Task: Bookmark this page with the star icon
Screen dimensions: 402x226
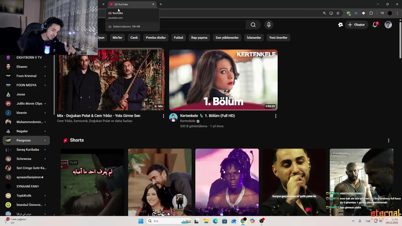Action: (338, 13)
